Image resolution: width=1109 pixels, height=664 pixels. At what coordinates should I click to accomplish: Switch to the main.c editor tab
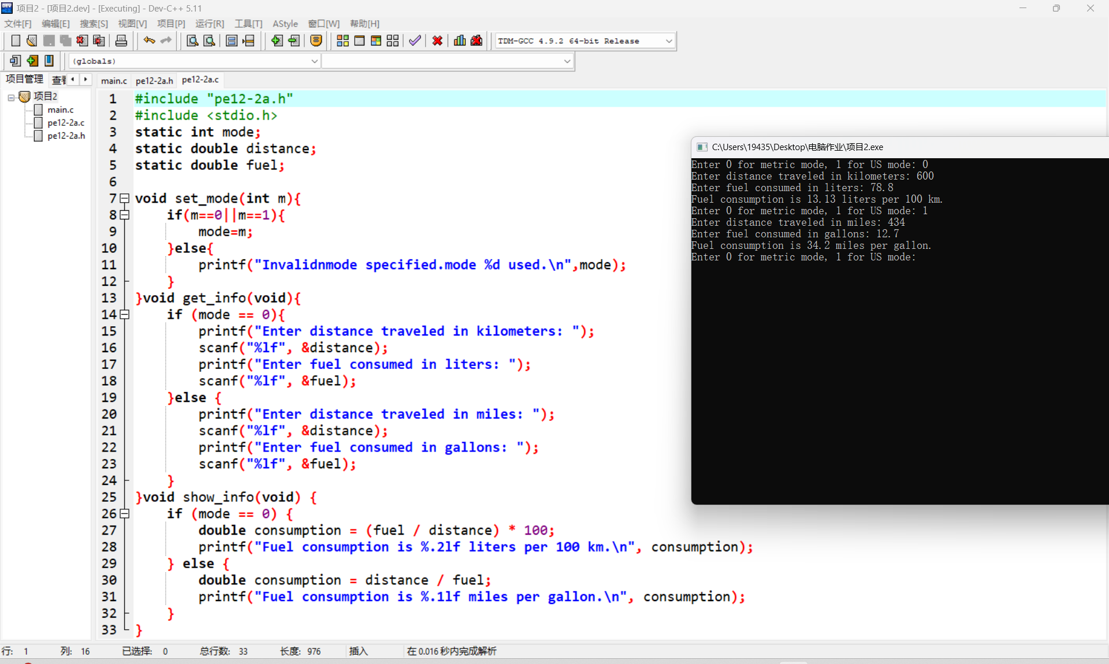[114, 80]
